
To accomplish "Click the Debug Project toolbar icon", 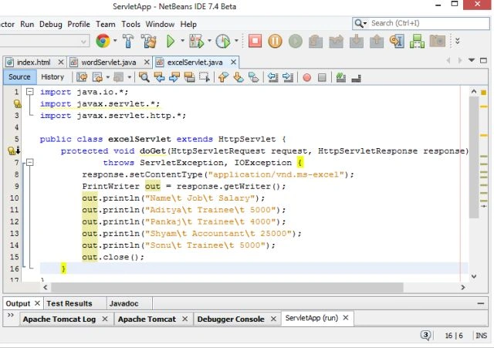I will (x=196, y=41).
